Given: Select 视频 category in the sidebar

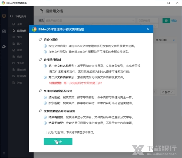Looking at the screenshot, I should 19,57.
